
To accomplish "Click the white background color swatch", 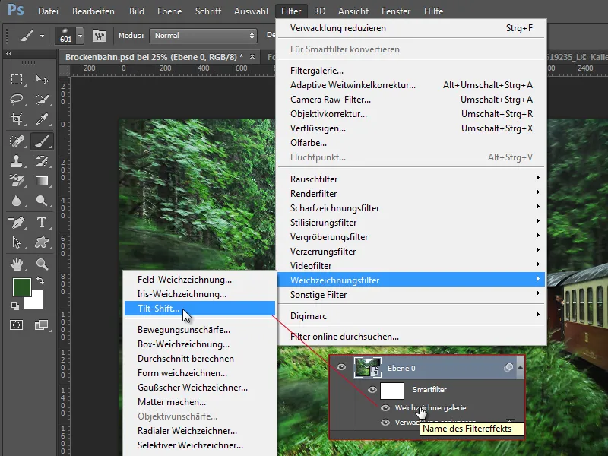I will [35, 302].
